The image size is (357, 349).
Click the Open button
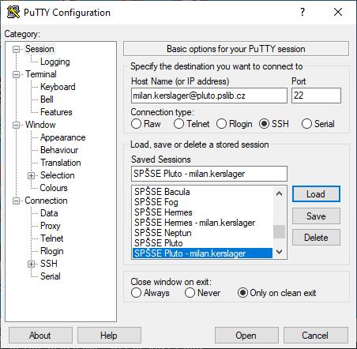tap(246, 336)
